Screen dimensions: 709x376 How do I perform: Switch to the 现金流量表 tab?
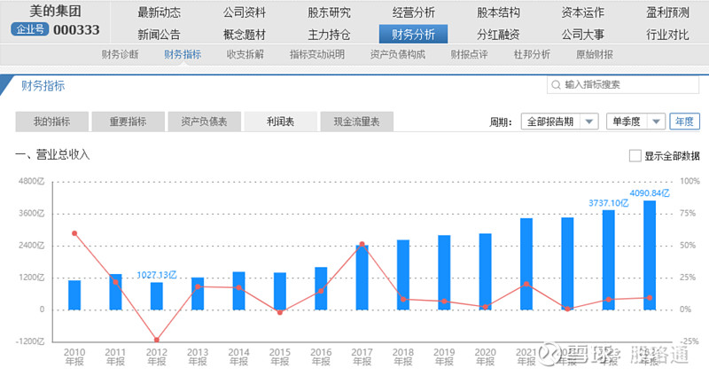pos(357,121)
